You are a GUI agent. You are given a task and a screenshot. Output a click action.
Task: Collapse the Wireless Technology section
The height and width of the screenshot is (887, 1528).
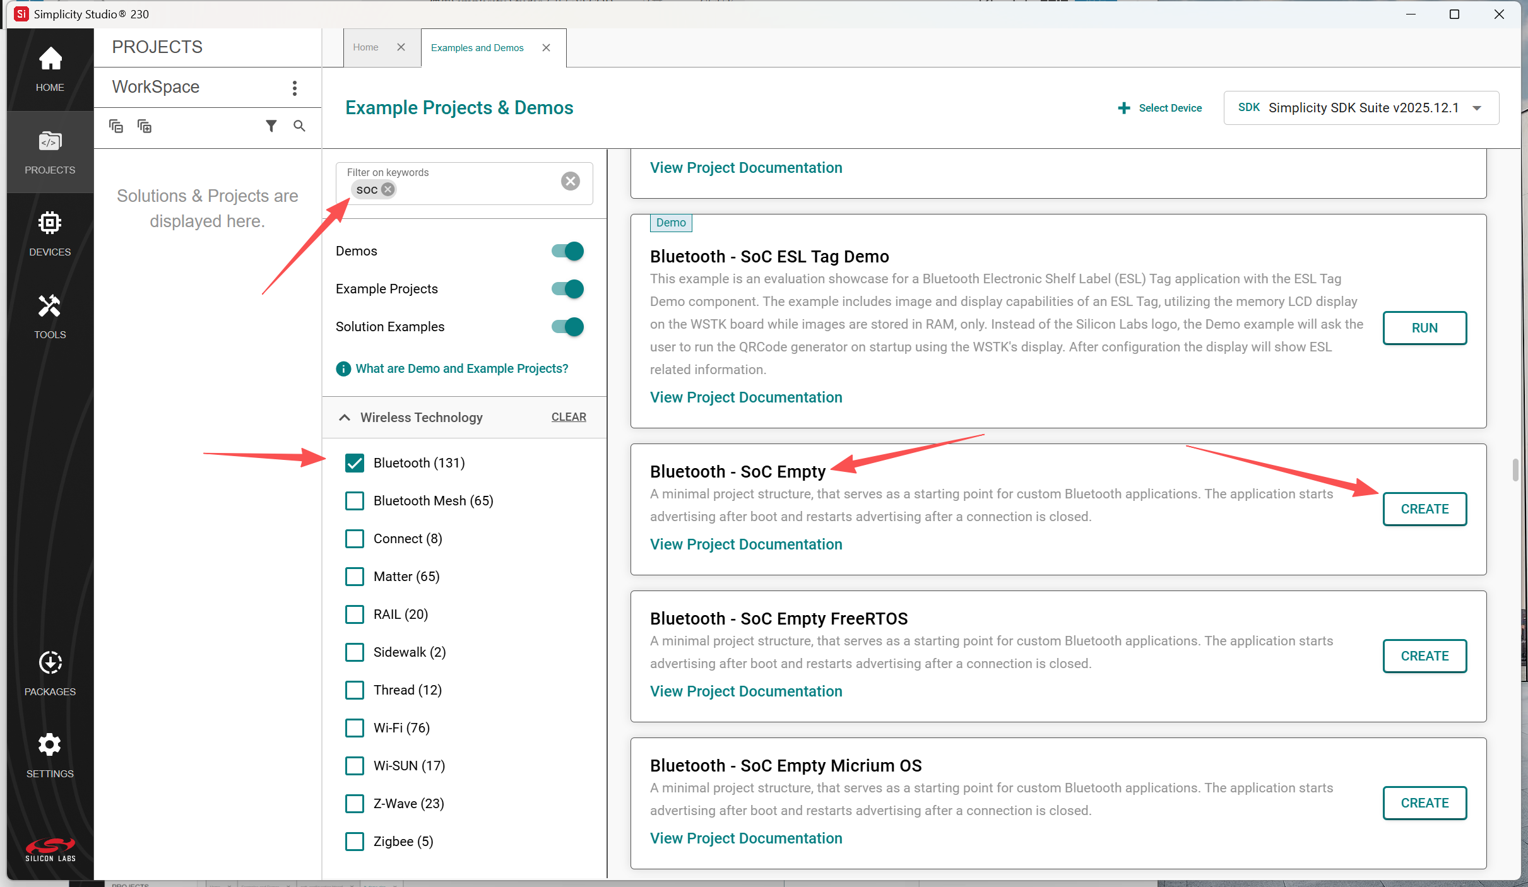pyautogui.click(x=345, y=417)
